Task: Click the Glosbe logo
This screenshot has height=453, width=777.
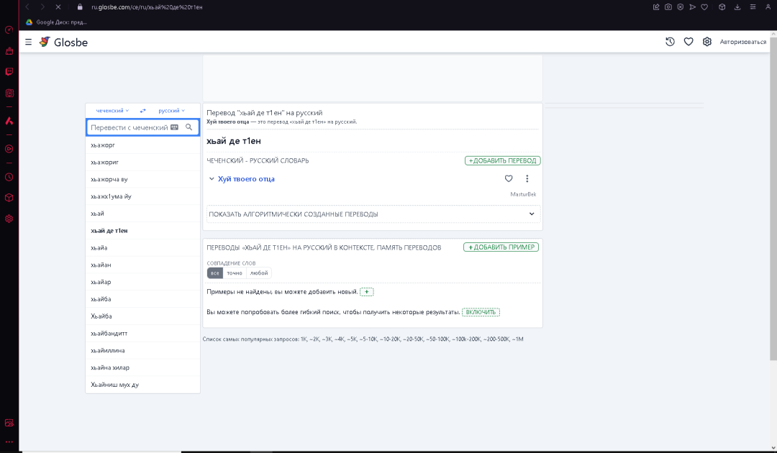Action: tap(63, 42)
